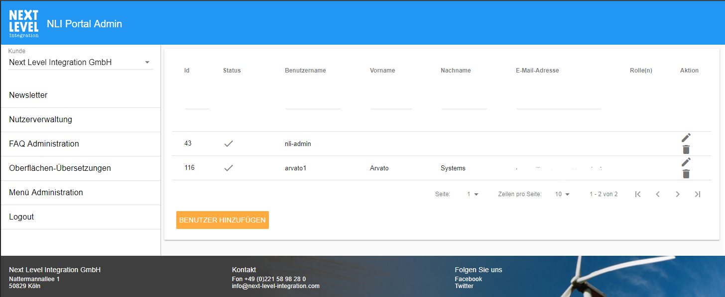Advance to next page with chevron icon

point(678,194)
